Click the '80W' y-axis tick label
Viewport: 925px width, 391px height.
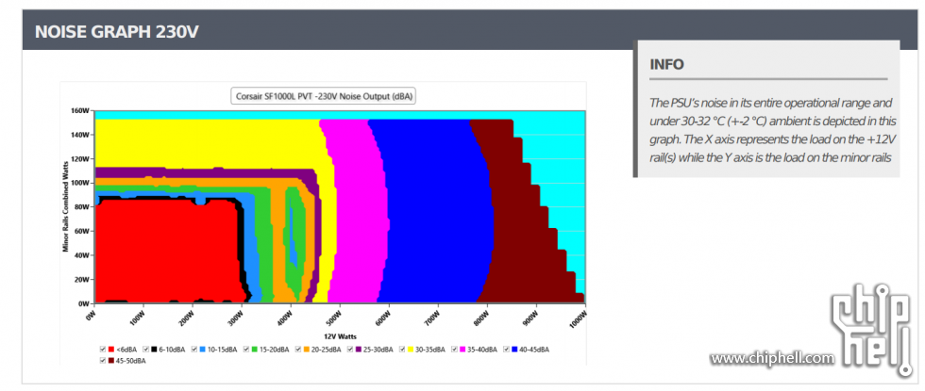[x=82, y=206]
